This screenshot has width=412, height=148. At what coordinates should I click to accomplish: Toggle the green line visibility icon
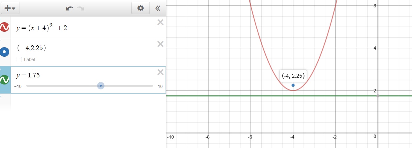click(5, 80)
